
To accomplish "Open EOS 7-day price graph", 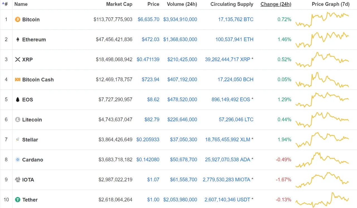I will [x=322, y=100].
